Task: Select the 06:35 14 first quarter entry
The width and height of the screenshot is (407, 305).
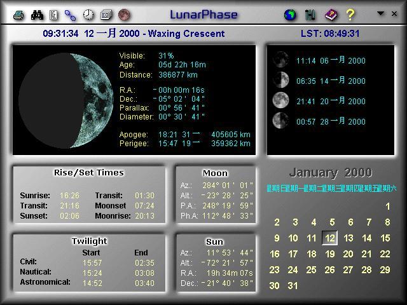Action: coord(331,81)
